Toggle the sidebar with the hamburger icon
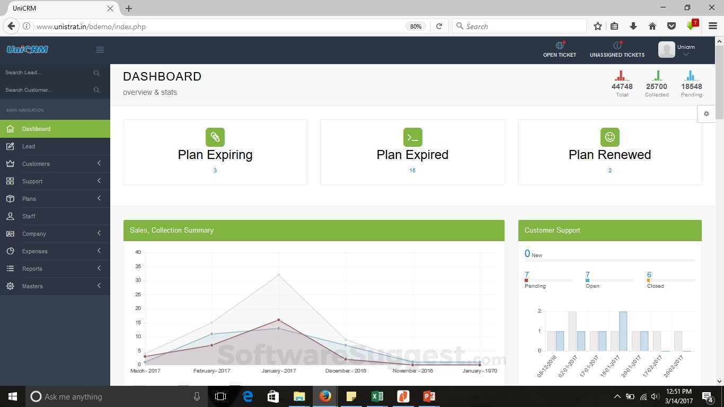This screenshot has height=407, width=724. click(100, 49)
